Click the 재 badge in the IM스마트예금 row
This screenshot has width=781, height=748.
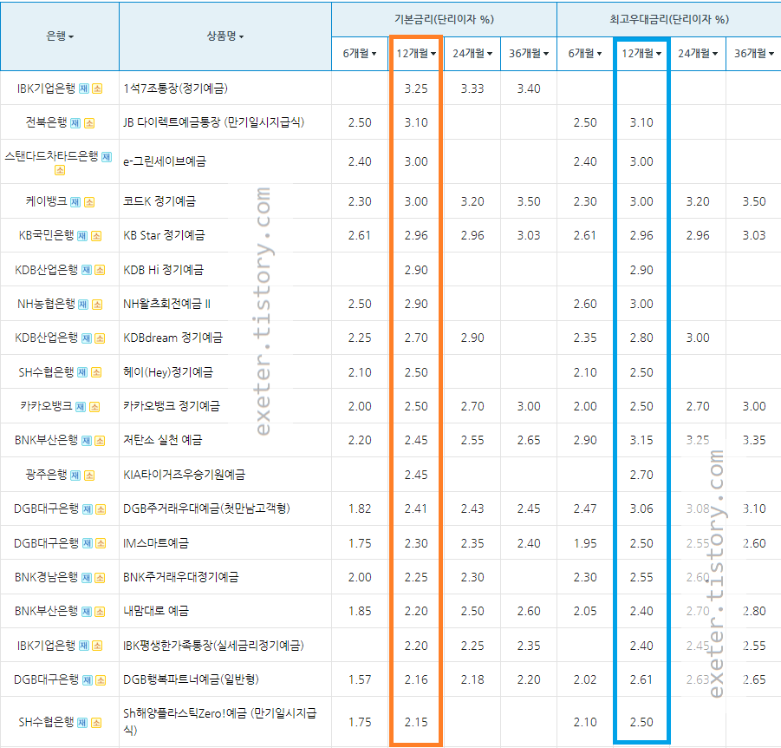[x=88, y=543]
